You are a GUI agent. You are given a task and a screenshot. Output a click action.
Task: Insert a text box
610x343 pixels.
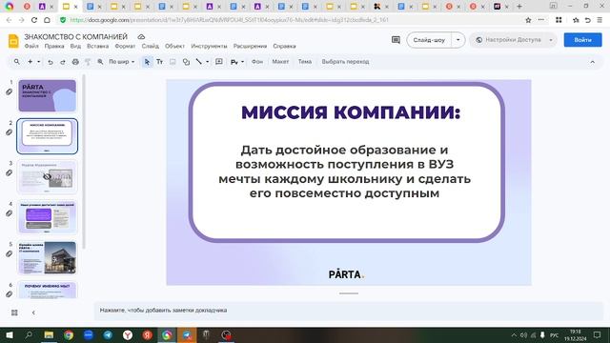tap(159, 62)
